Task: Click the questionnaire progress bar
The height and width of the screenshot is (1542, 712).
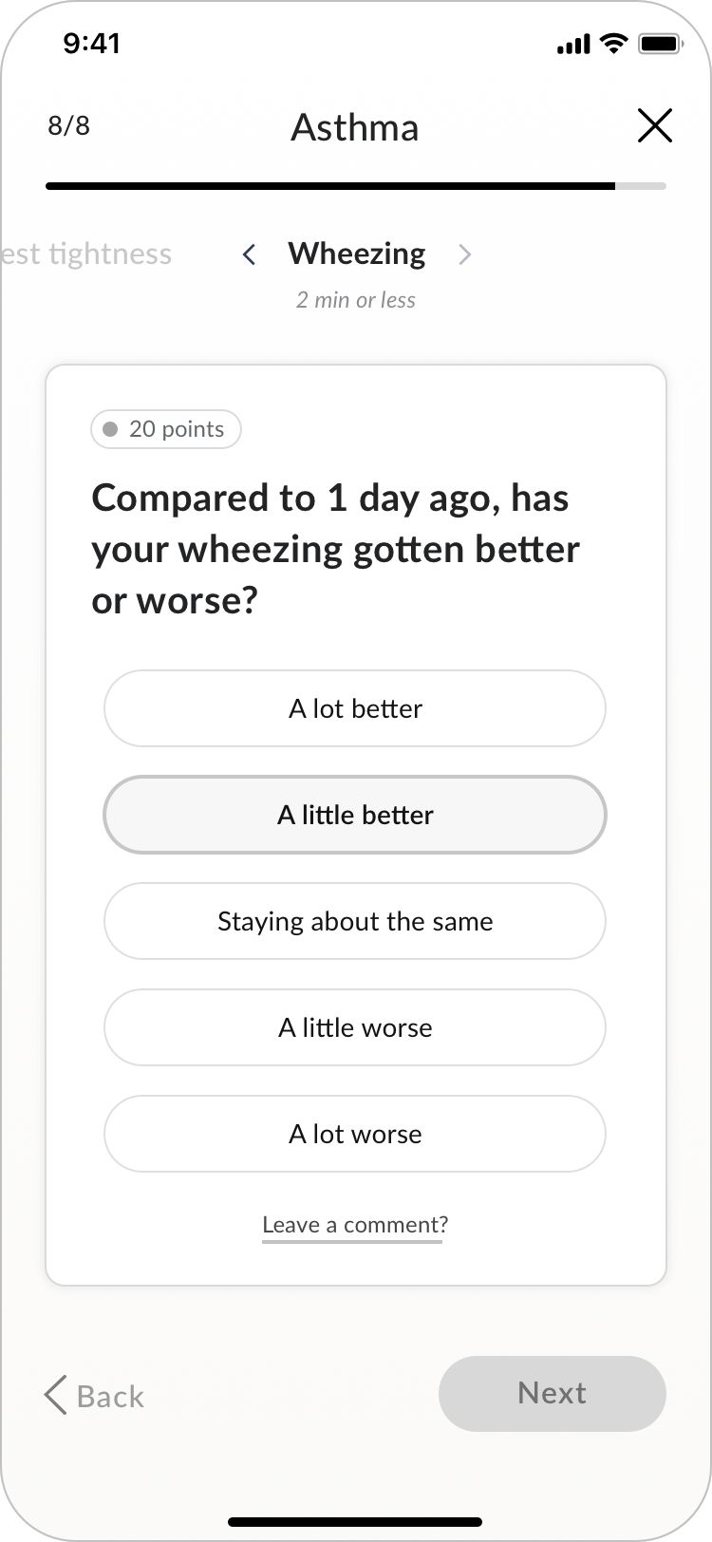Action: pos(355,186)
